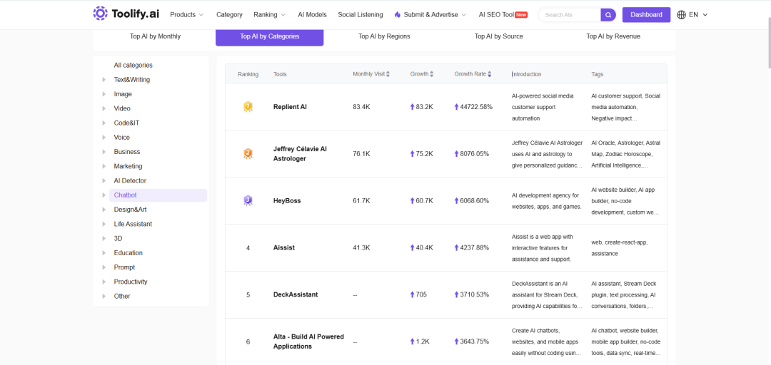Expand the Code&IT category arrow

[104, 123]
